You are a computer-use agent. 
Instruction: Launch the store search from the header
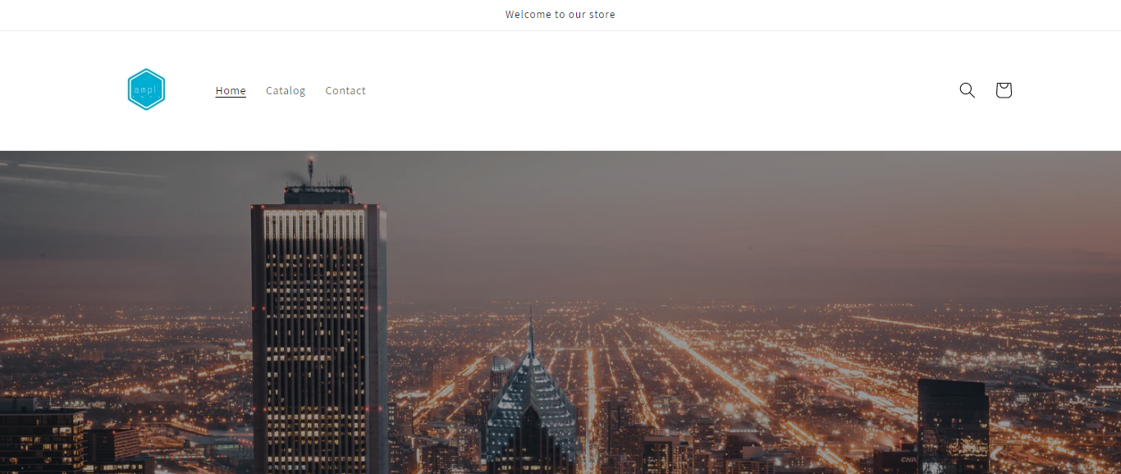(967, 90)
